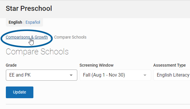Click the Grade dropdown arrow icon
Viewport: 190px width, 109px height.
point(71,75)
